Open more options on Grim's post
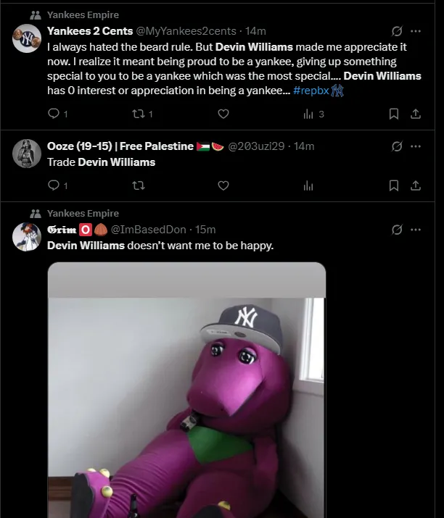Viewport: 444px width, 518px height. (x=416, y=230)
